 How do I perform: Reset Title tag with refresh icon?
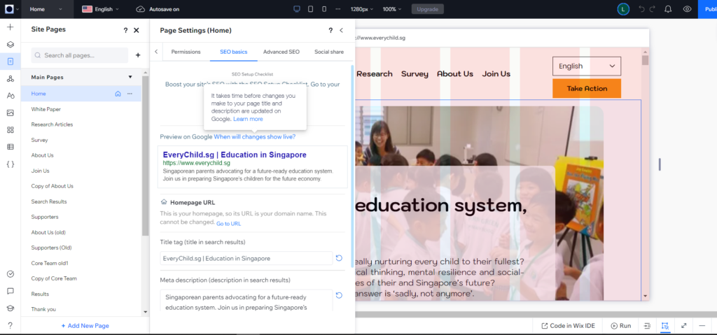[x=339, y=258]
